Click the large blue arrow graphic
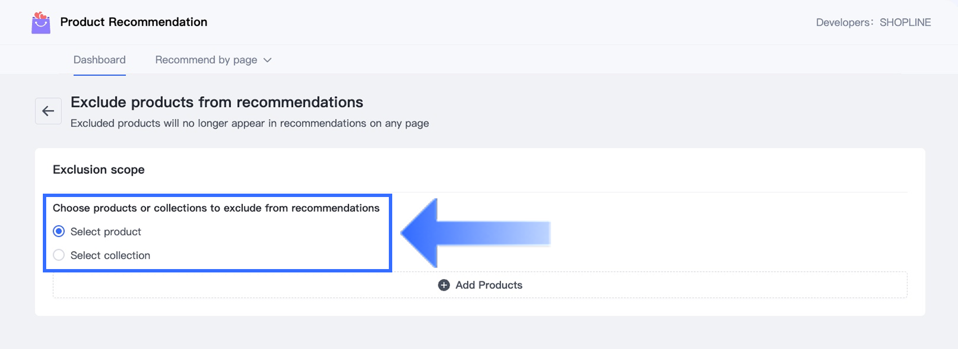The height and width of the screenshot is (349, 958). click(x=474, y=233)
